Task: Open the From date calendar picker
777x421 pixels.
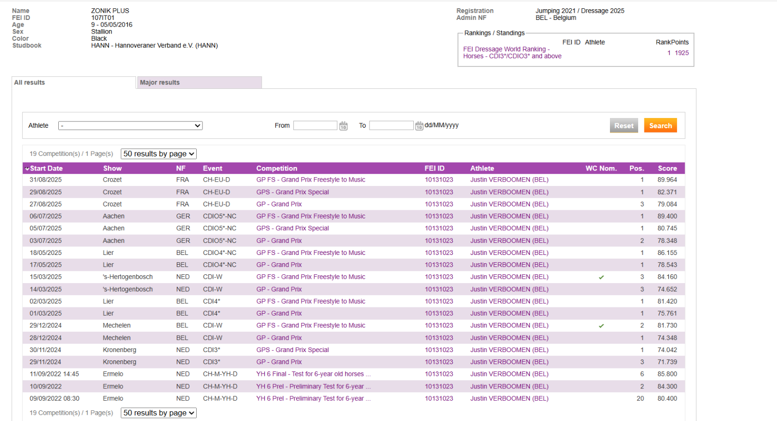Action: tap(343, 126)
